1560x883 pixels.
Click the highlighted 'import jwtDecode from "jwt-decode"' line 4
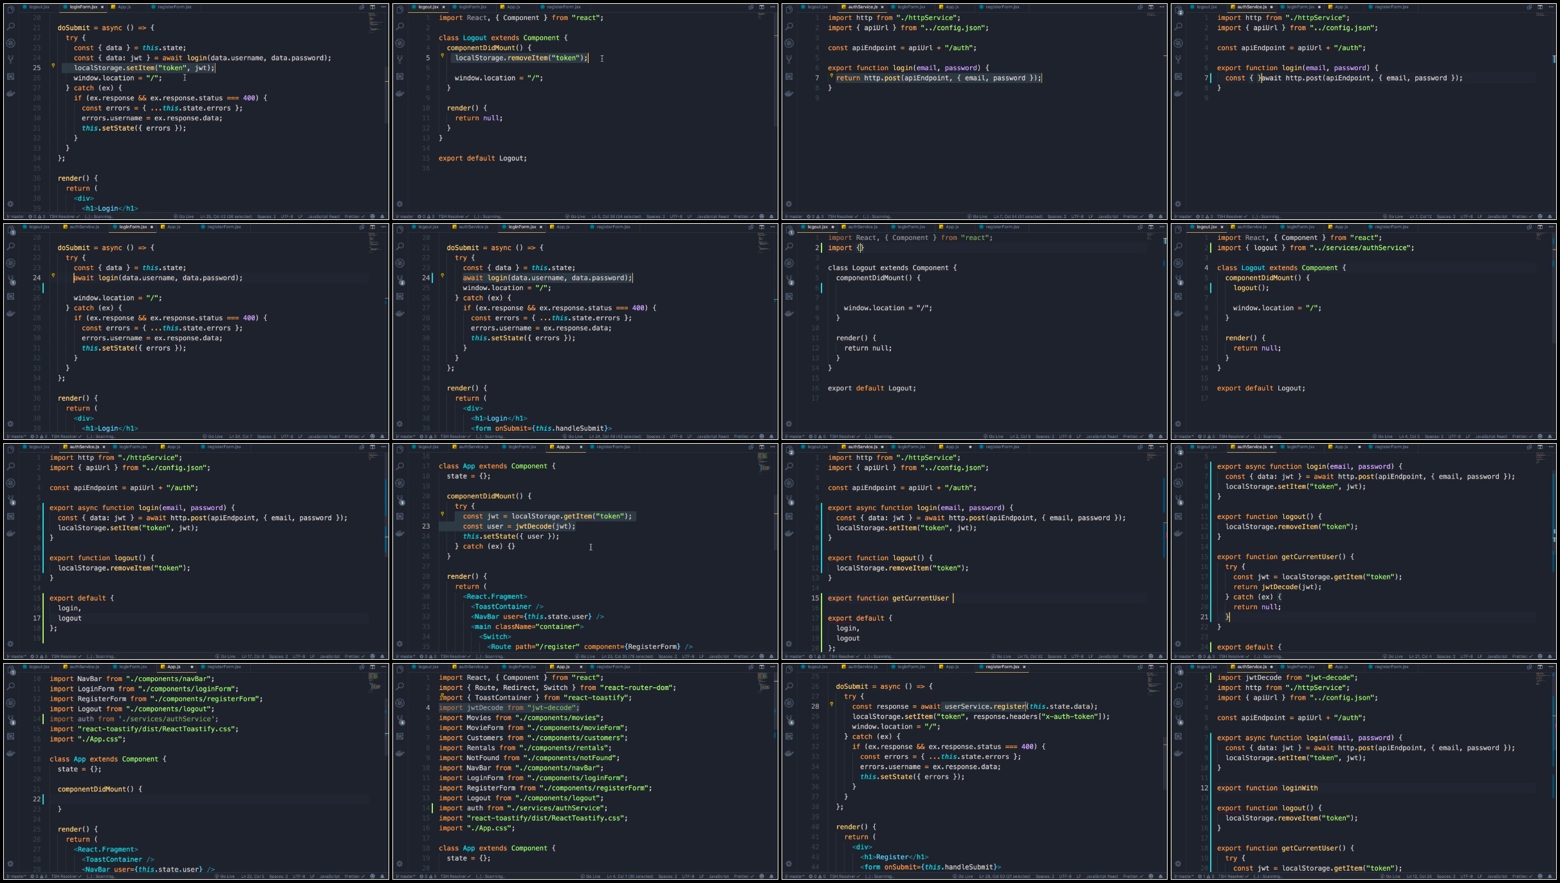(x=509, y=707)
